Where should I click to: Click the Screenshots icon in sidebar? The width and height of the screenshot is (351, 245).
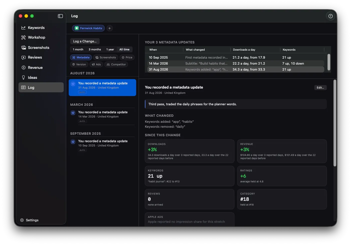point(23,48)
